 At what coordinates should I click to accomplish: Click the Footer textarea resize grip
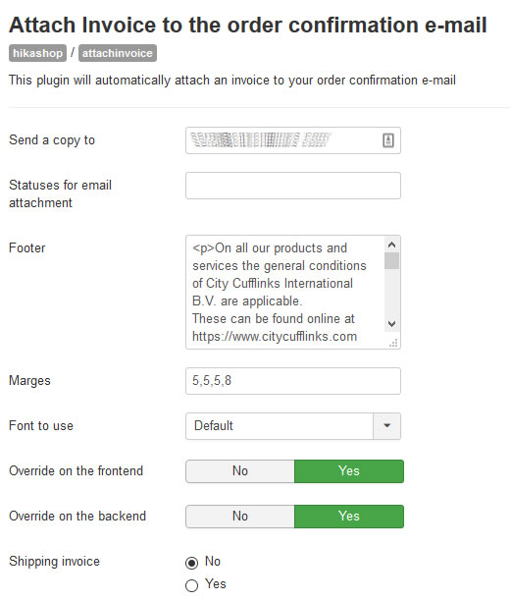pos(393,343)
